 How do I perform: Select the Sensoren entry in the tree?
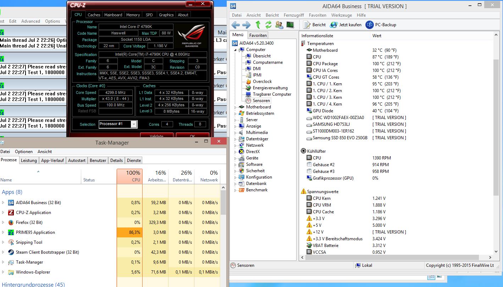point(262,101)
